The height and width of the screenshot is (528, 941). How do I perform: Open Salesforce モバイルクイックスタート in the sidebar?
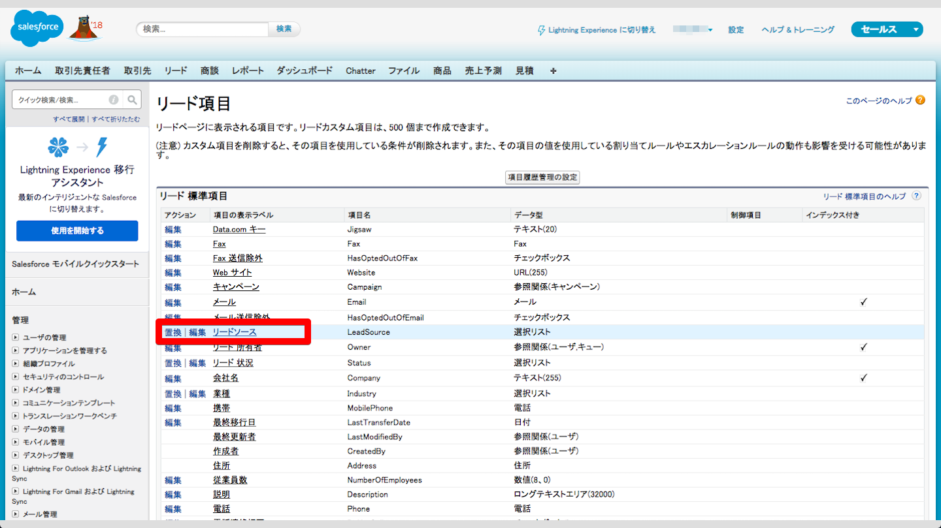coord(76,264)
